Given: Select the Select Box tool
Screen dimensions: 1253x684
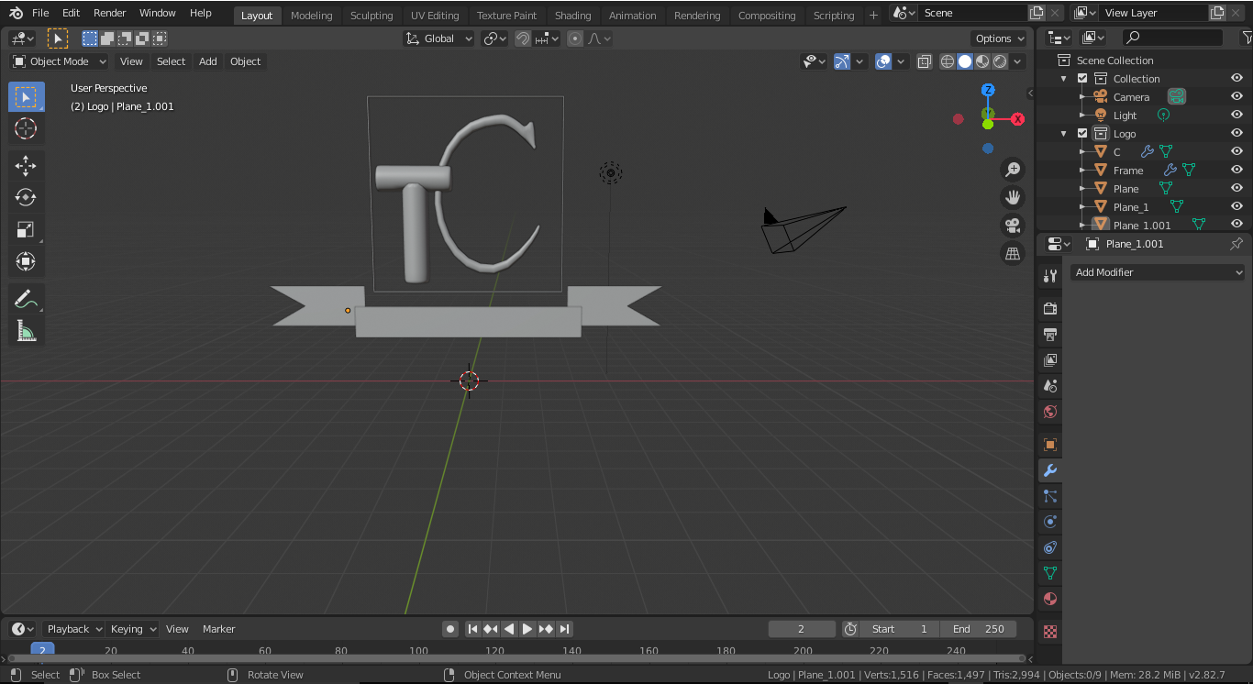Looking at the screenshot, I should [26, 97].
